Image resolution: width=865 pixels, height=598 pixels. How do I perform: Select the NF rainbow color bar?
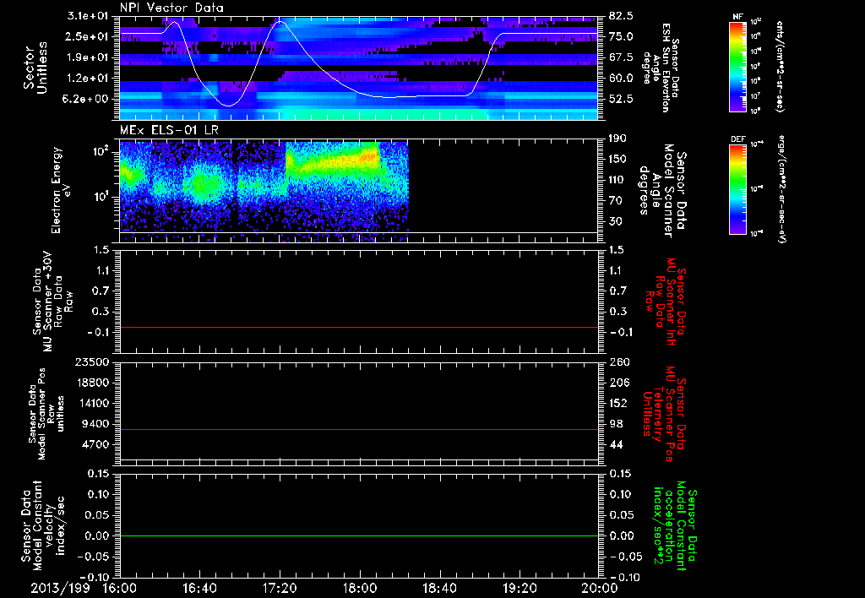[x=737, y=67]
